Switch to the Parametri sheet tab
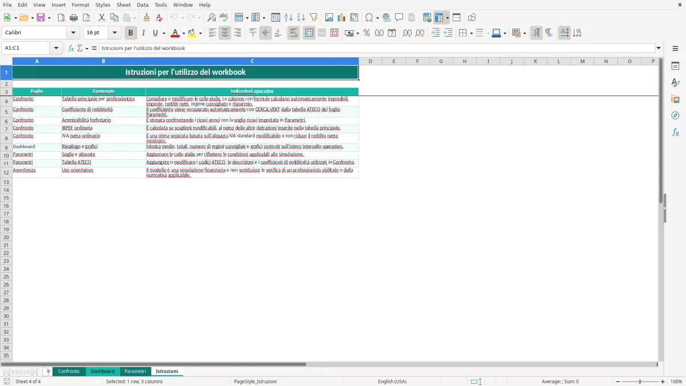The image size is (686, 386). coord(135,371)
